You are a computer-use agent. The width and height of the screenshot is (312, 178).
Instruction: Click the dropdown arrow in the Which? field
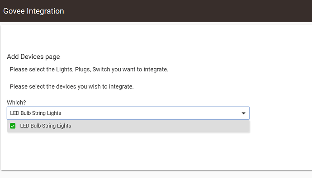(x=243, y=113)
